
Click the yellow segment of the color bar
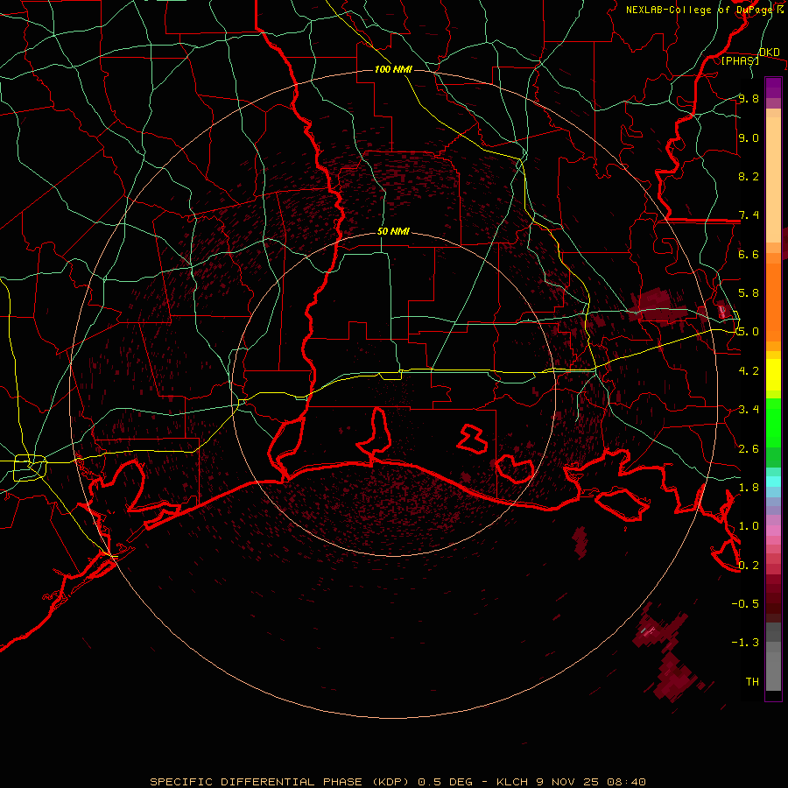pyautogui.click(x=773, y=375)
